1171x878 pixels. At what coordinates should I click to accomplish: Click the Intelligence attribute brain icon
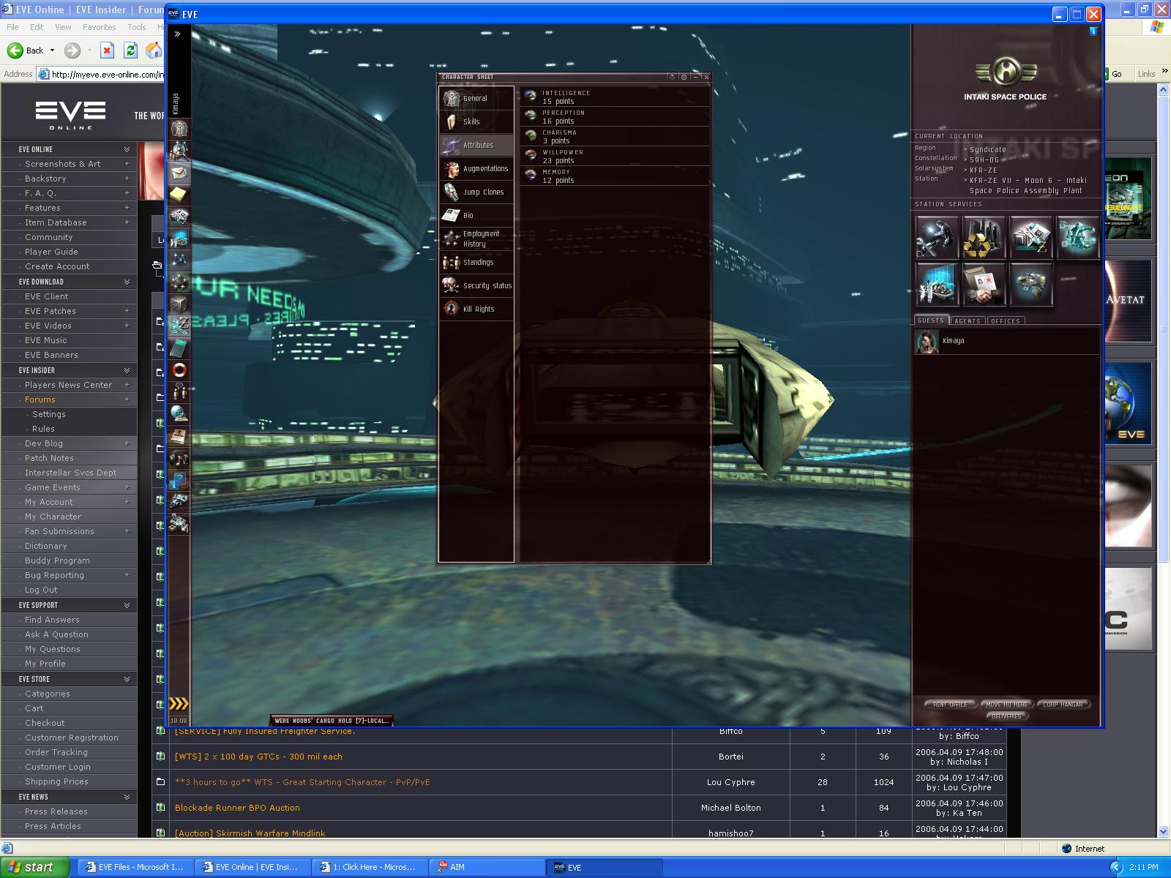[x=531, y=97]
